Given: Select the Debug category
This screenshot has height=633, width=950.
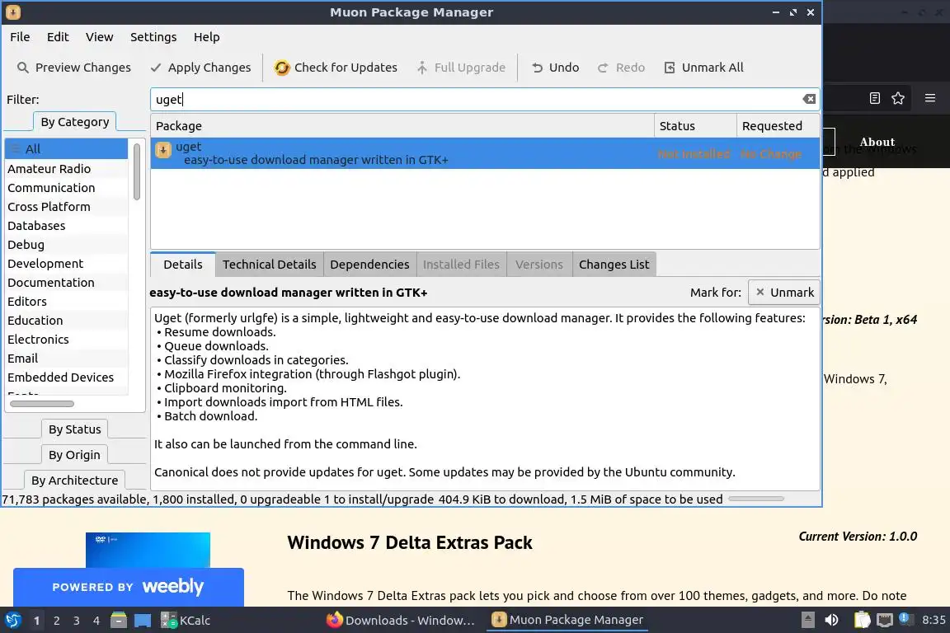Looking at the screenshot, I should tap(67, 245).
